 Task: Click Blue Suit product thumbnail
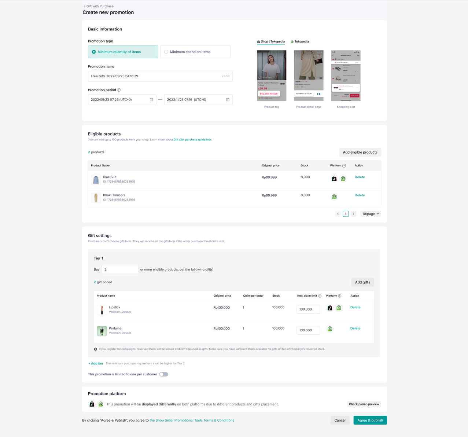tap(96, 180)
